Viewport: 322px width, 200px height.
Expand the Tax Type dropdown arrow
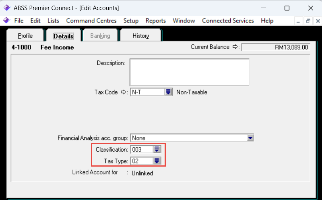[157, 161]
